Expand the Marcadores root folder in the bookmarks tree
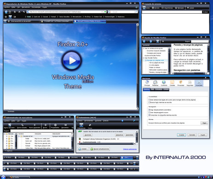 [x=5, y=134]
